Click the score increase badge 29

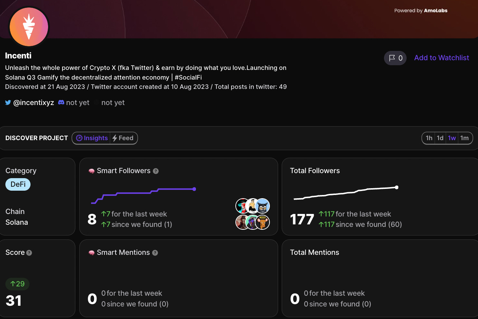tap(17, 284)
